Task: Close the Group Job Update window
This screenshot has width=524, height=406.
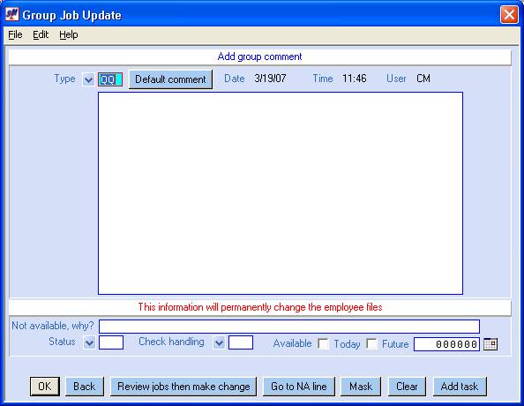Action: (x=509, y=15)
